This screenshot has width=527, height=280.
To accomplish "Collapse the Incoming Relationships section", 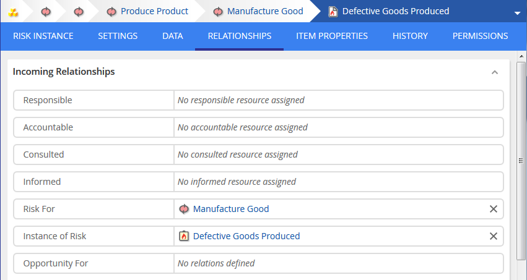I will point(495,72).
